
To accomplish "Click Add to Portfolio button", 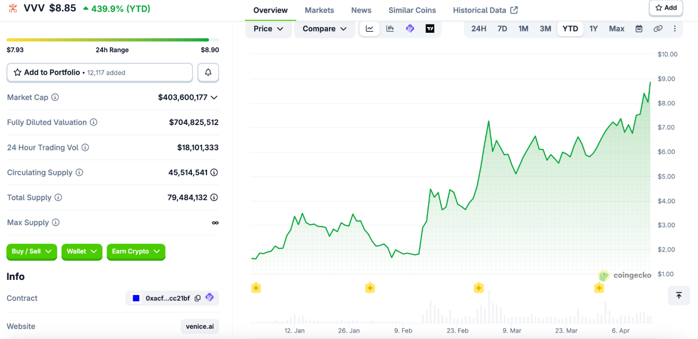I will click(x=100, y=72).
